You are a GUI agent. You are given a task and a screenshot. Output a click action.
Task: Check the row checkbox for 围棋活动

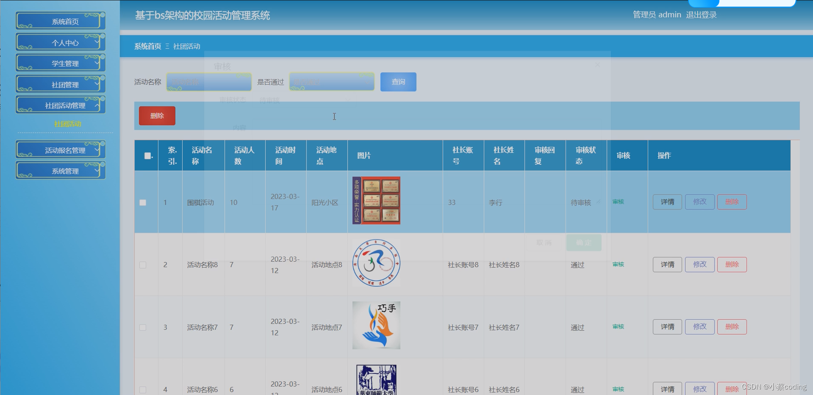click(x=143, y=202)
